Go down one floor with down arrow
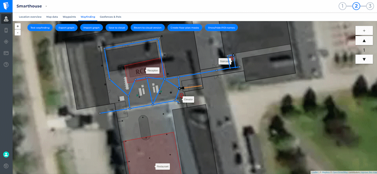The width and height of the screenshot is (377, 174). click(x=364, y=59)
